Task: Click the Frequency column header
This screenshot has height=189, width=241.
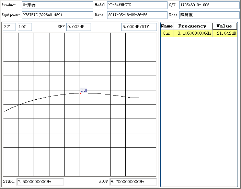Action: click(x=193, y=26)
